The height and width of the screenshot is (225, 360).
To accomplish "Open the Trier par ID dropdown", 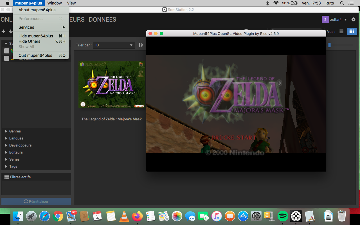I will (114, 45).
